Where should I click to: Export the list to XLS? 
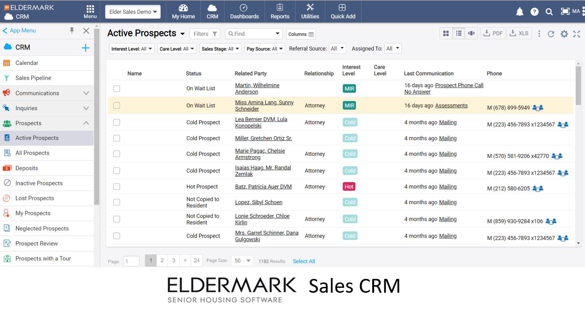pyautogui.click(x=519, y=34)
